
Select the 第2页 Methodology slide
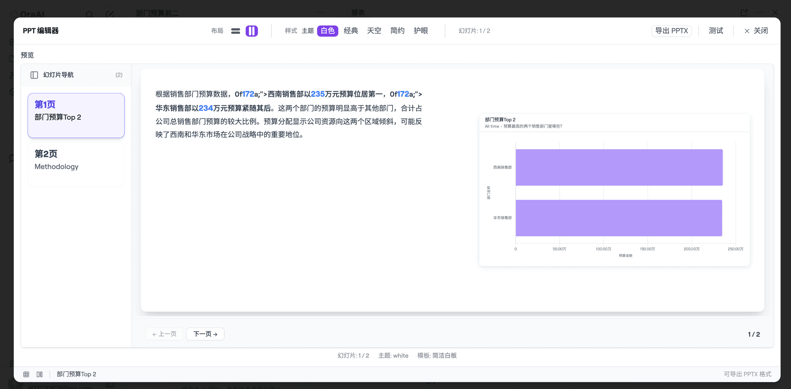pos(76,164)
